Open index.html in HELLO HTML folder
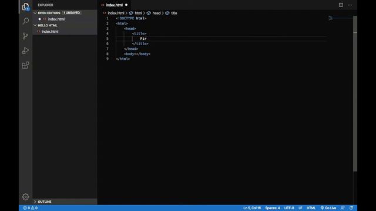 coord(65,32)
